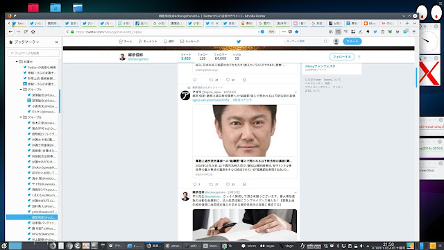The image size is (444, 250).
Task: Open Pocket save icon in address bar
Action: point(290,32)
